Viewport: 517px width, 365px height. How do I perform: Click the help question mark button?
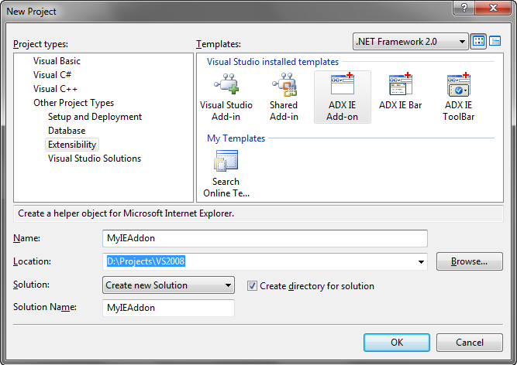464,8
